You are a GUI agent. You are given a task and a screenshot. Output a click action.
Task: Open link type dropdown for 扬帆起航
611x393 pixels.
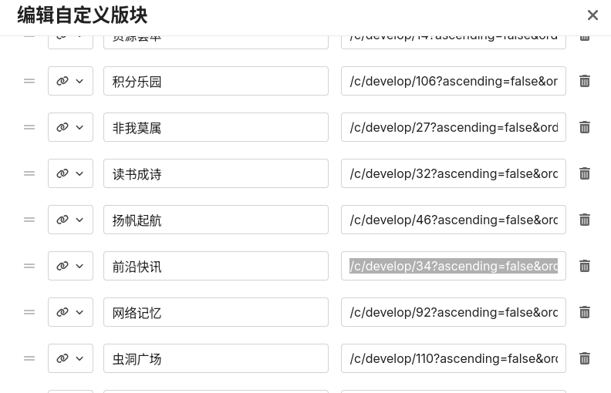click(x=70, y=220)
